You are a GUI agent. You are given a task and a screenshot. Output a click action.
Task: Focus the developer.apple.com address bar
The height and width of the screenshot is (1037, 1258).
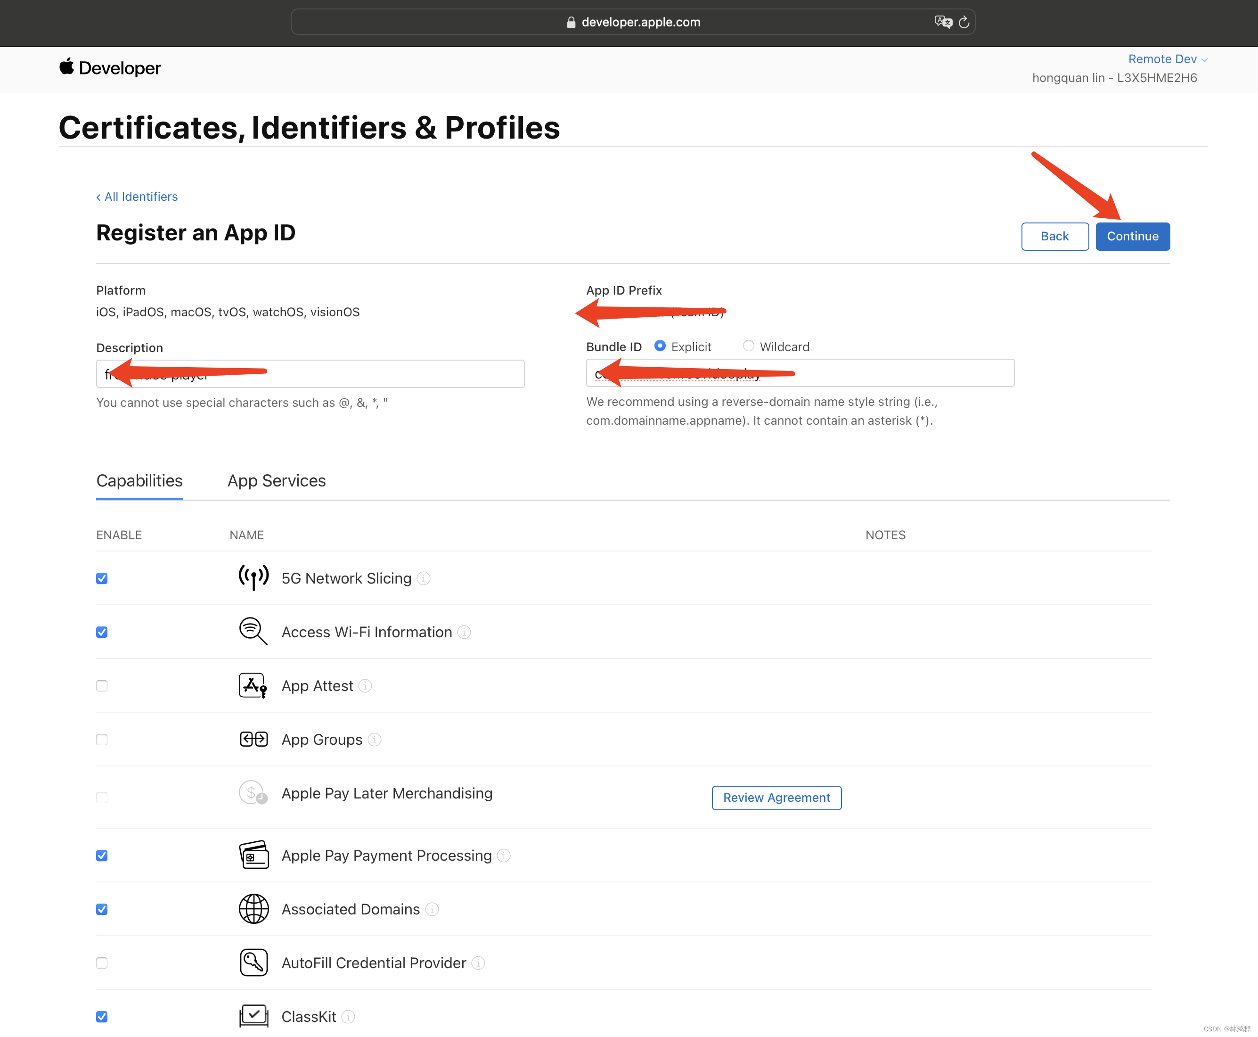pyautogui.click(x=633, y=22)
